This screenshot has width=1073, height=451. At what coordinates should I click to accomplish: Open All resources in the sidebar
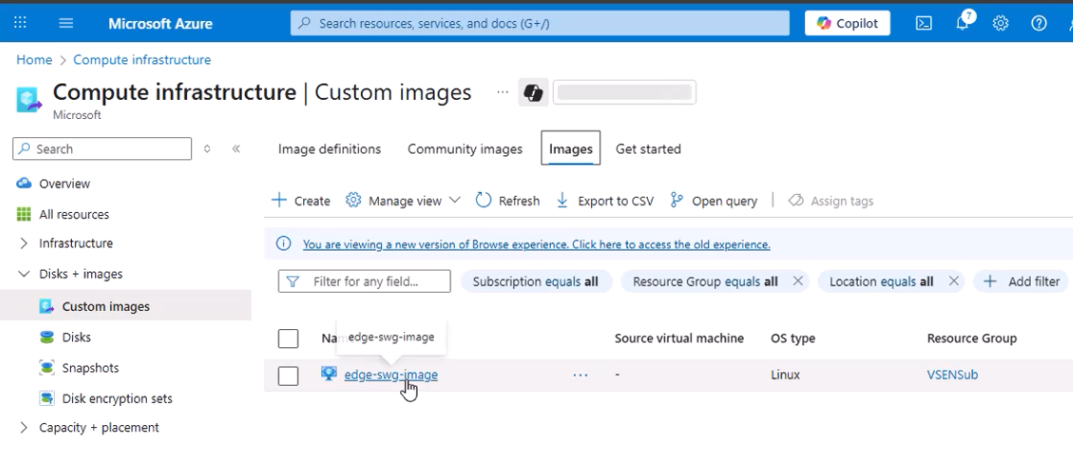(x=74, y=214)
